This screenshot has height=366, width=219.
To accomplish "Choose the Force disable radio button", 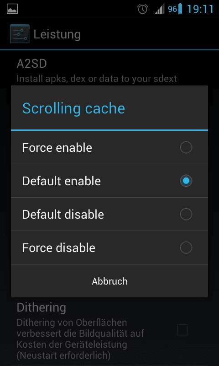I will pyautogui.click(x=186, y=248).
